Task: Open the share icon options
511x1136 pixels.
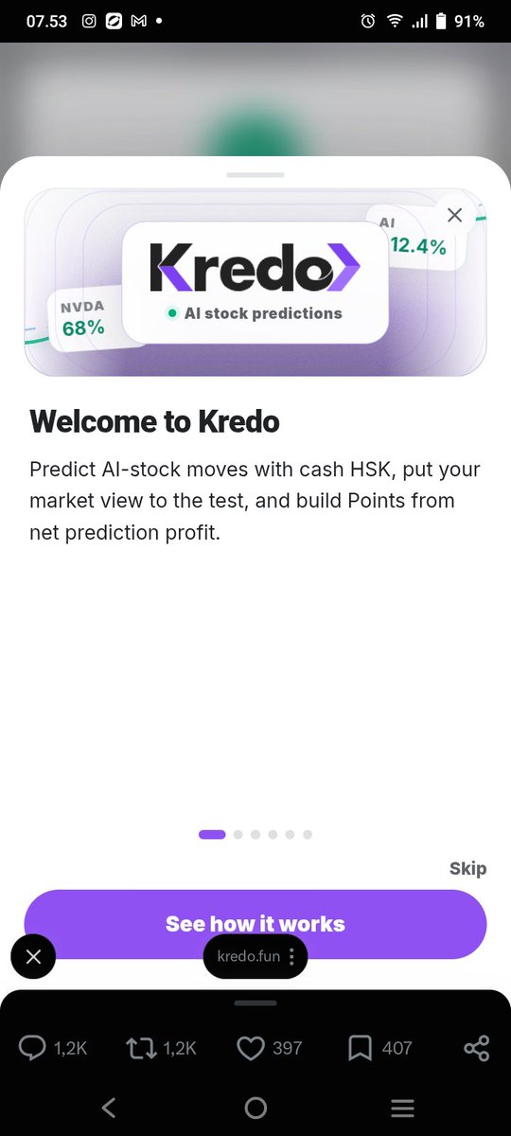Action: tap(477, 1048)
